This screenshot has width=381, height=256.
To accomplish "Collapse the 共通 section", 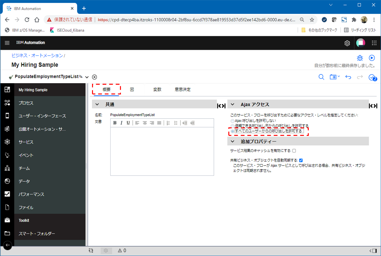I will [98, 104].
